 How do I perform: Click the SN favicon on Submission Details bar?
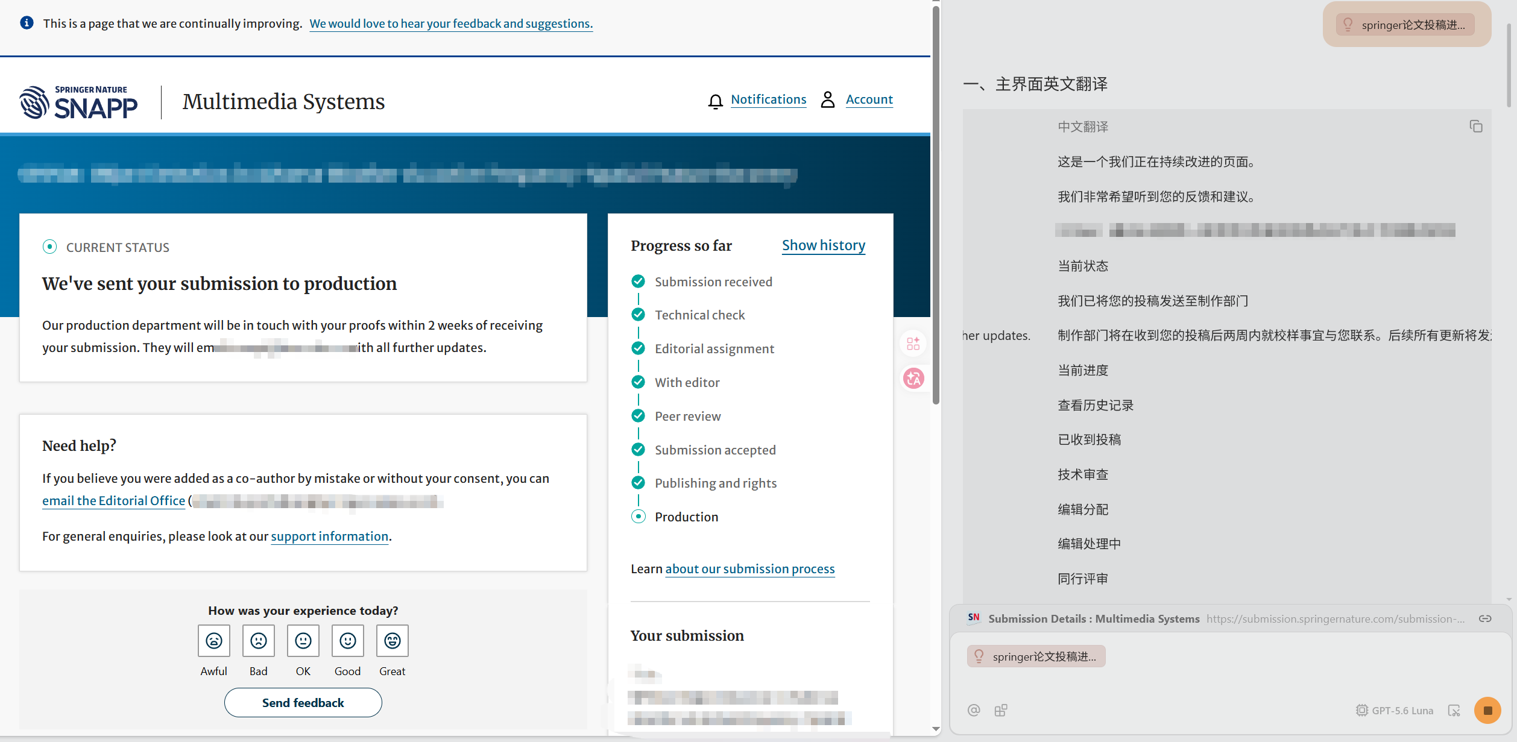click(974, 618)
